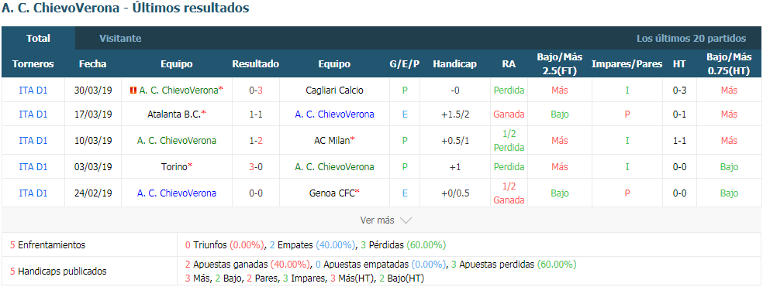Image resolution: width=763 pixels, height=287 pixels.
Task: Open the Torino team link
Action: tap(174, 166)
